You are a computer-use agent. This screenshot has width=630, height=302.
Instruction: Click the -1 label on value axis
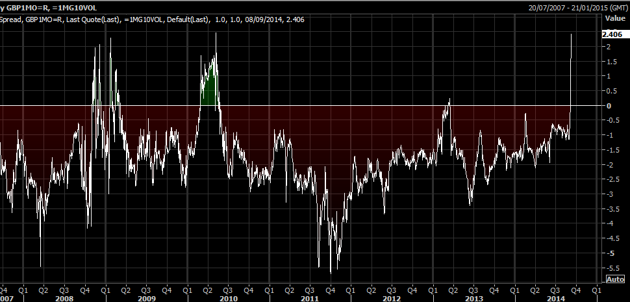[610, 135]
